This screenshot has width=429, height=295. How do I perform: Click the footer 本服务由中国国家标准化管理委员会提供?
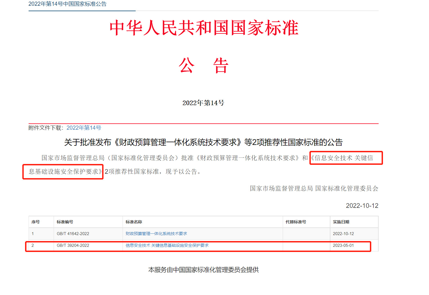[x=203, y=270]
